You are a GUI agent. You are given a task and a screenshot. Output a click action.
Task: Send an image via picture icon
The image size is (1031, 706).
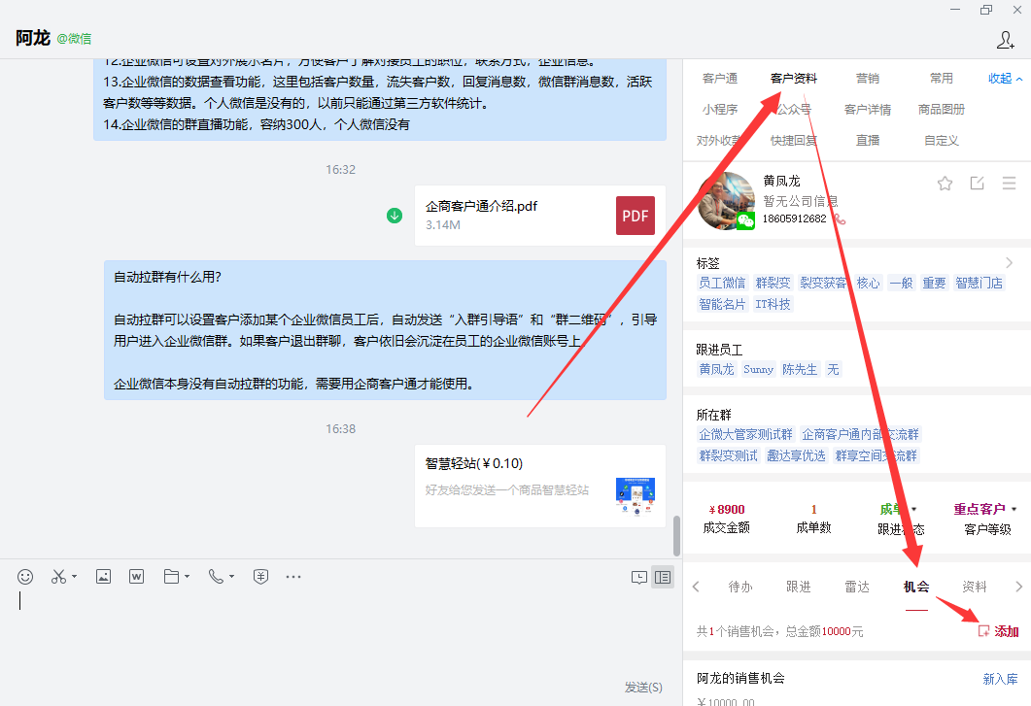pyautogui.click(x=103, y=577)
